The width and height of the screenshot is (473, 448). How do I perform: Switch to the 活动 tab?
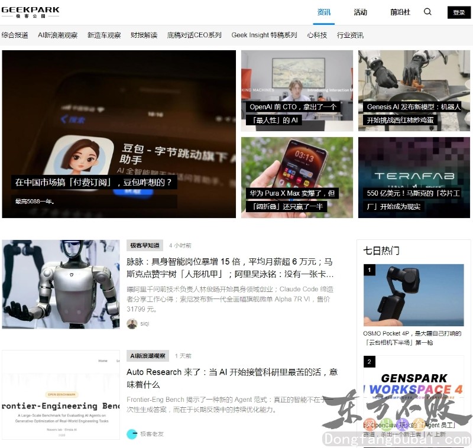tap(360, 12)
